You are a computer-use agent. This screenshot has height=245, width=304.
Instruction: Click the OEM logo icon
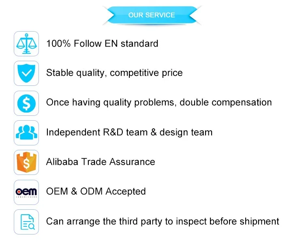pyautogui.click(x=26, y=192)
